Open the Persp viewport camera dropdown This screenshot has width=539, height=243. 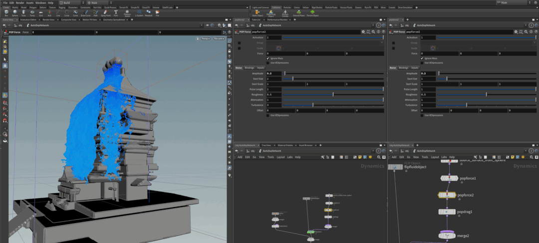206,39
